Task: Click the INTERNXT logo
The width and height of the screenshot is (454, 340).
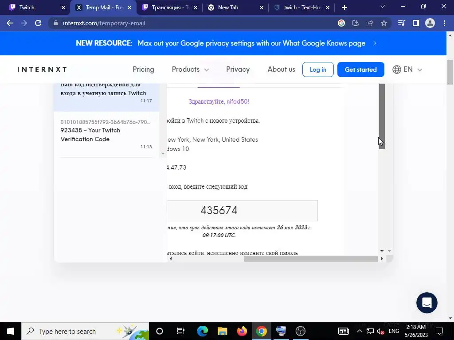Action: point(42,70)
